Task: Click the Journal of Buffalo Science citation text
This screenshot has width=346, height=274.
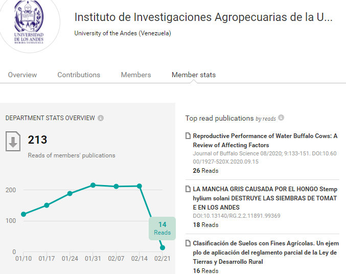Action: 265,157
